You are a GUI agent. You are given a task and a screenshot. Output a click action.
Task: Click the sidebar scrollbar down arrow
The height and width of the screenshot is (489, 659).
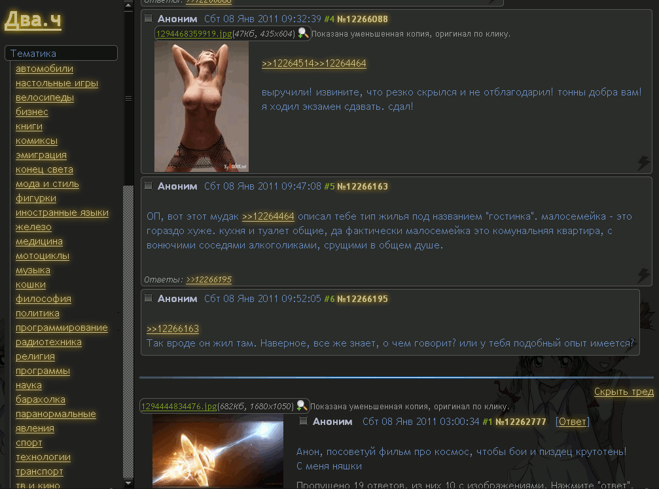pyautogui.click(x=129, y=483)
